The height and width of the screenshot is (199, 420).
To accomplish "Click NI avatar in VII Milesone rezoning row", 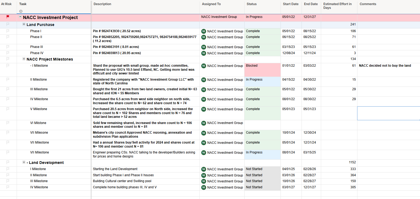I will (x=204, y=133).
